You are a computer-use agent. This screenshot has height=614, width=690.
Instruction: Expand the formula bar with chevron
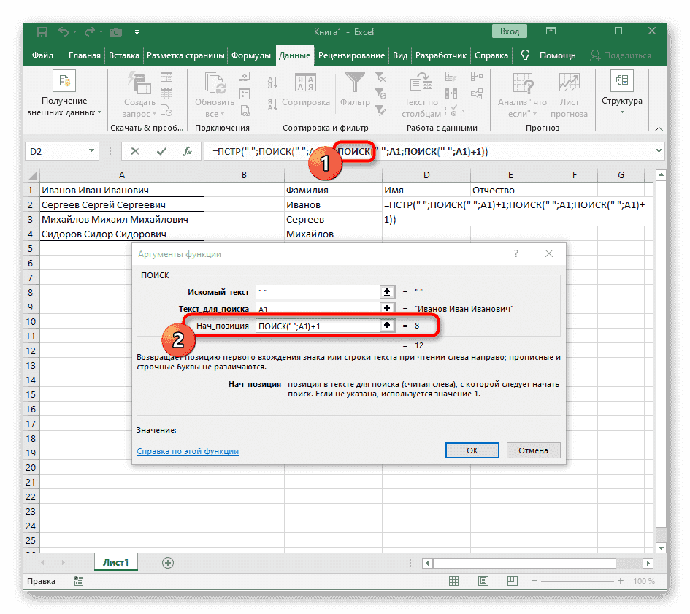tap(659, 151)
